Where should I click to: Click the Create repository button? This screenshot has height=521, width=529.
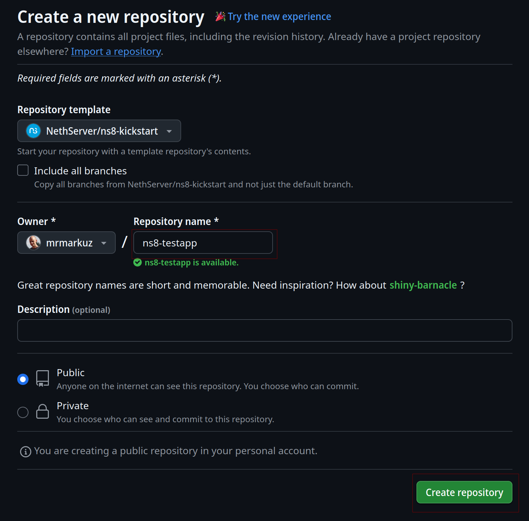[464, 492]
